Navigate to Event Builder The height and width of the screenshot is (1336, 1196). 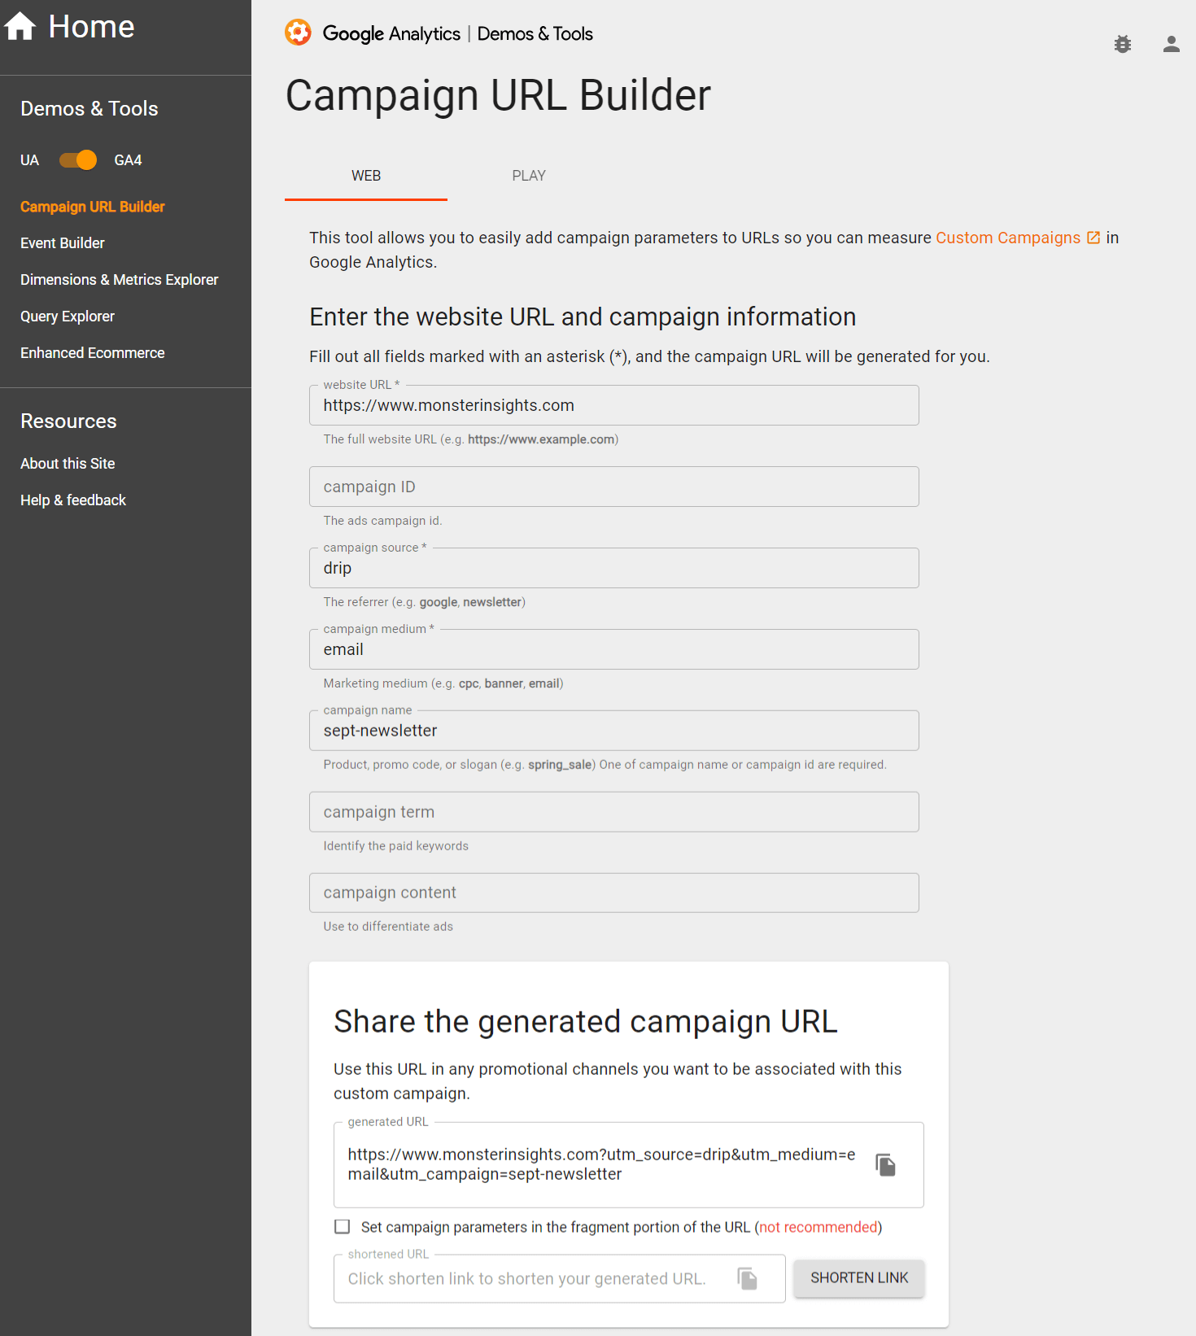tap(62, 242)
